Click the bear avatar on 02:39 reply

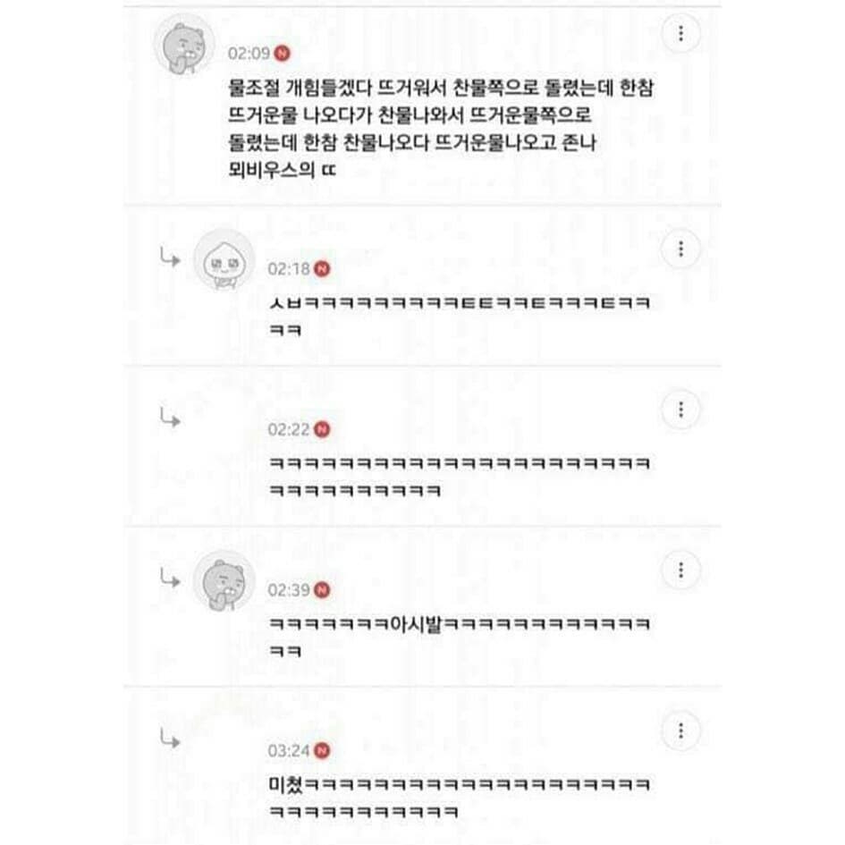[224, 582]
